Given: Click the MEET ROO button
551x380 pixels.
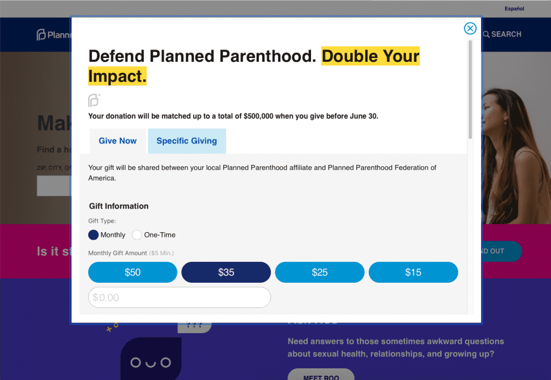Looking at the screenshot, I should pos(321,376).
